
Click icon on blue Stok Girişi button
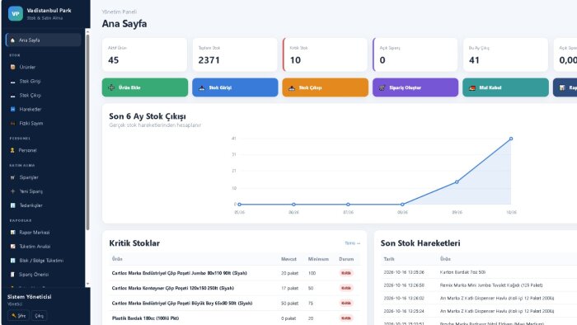coord(202,87)
